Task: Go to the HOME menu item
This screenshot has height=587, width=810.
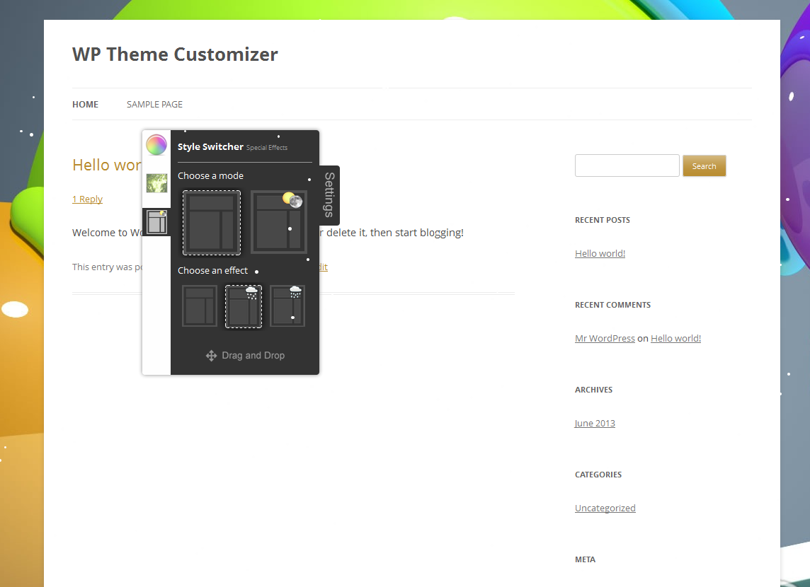Action: [85, 104]
